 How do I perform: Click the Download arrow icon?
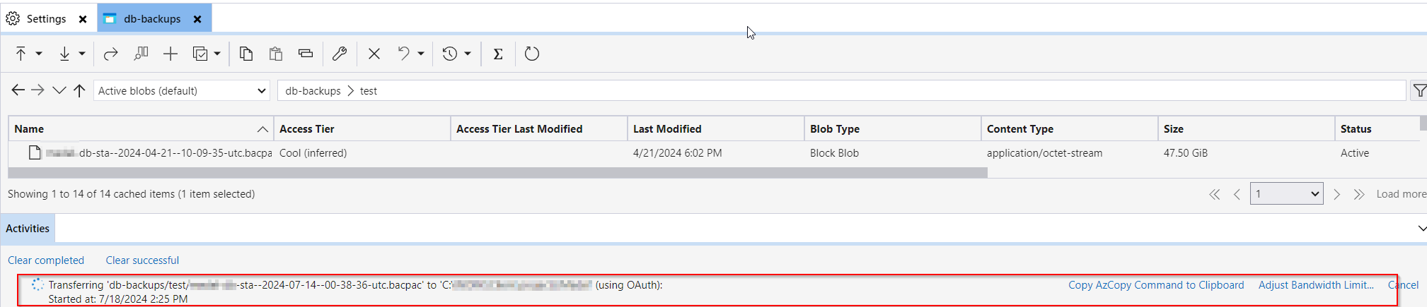tap(64, 54)
